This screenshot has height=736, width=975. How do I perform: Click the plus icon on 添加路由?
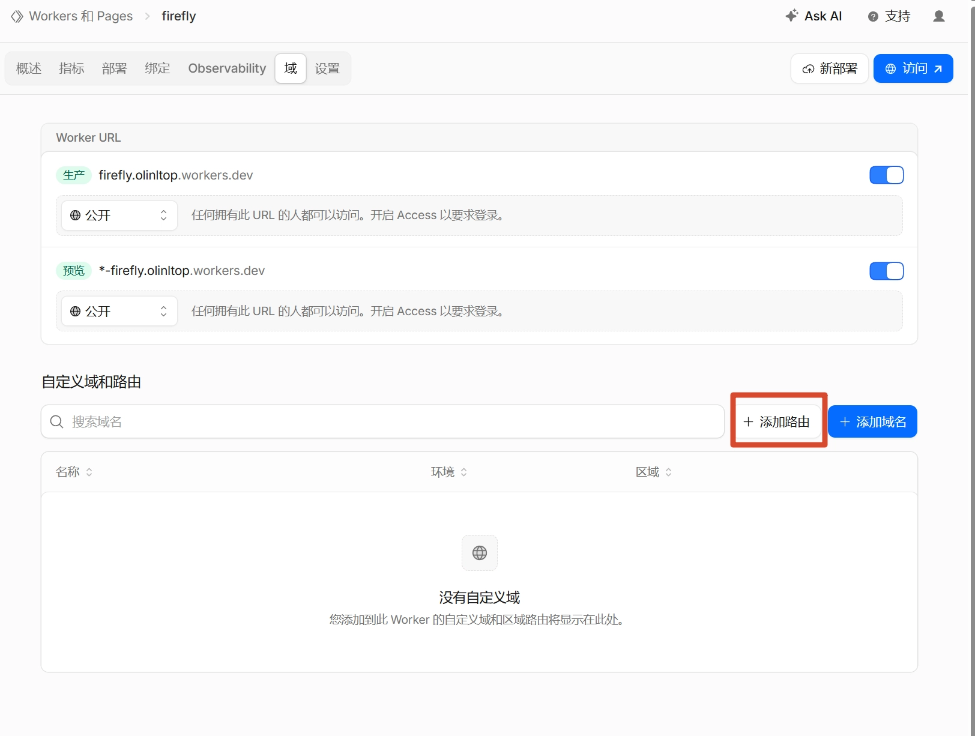[x=748, y=422]
